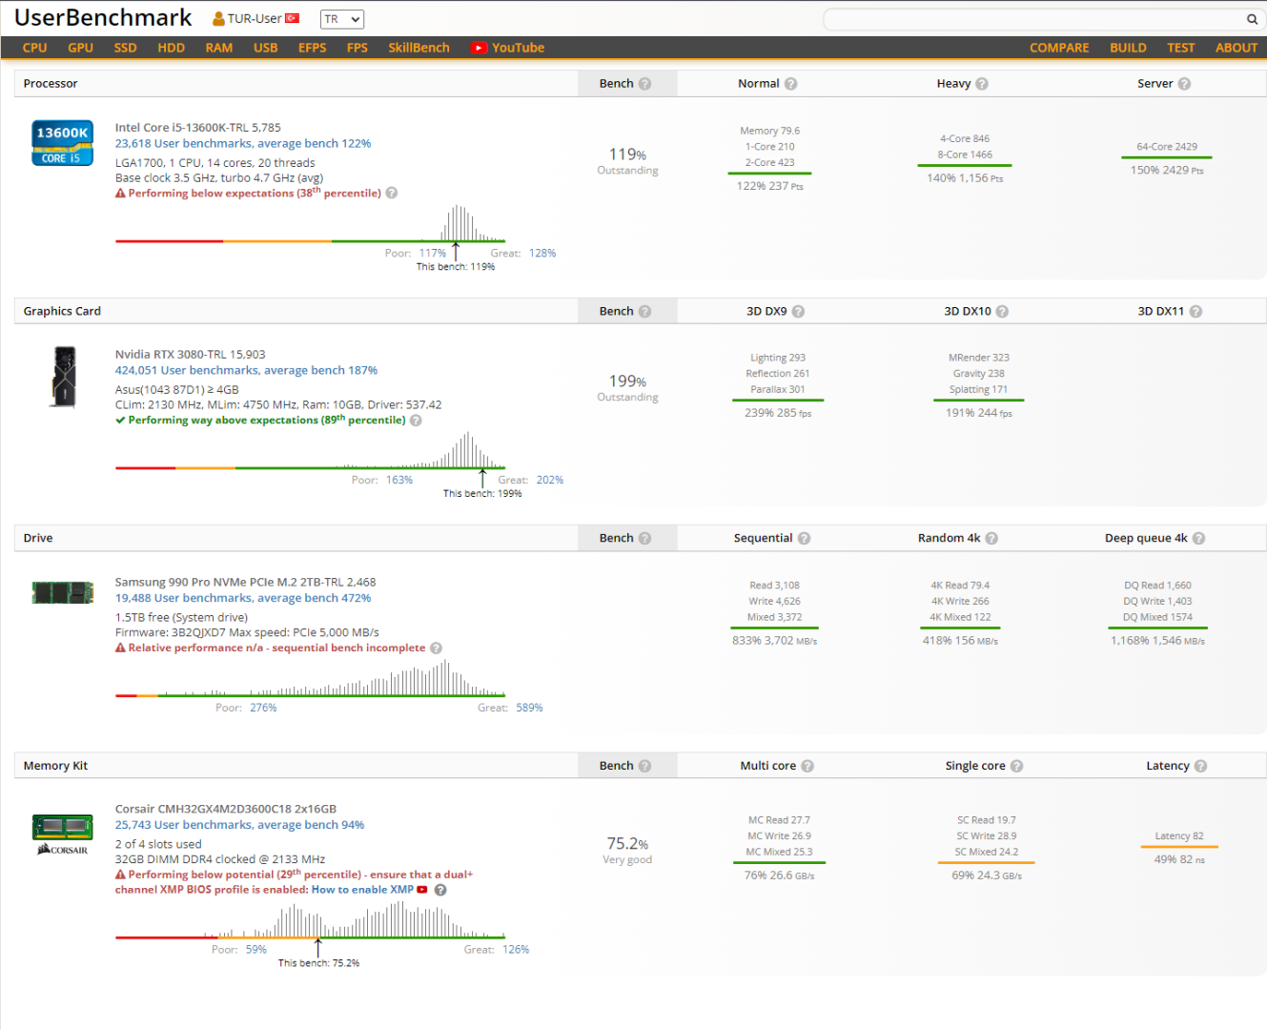The height and width of the screenshot is (1030, 1267).
Task: Open Samsung 990 Pro NVMe link
Action: [246, 582]
